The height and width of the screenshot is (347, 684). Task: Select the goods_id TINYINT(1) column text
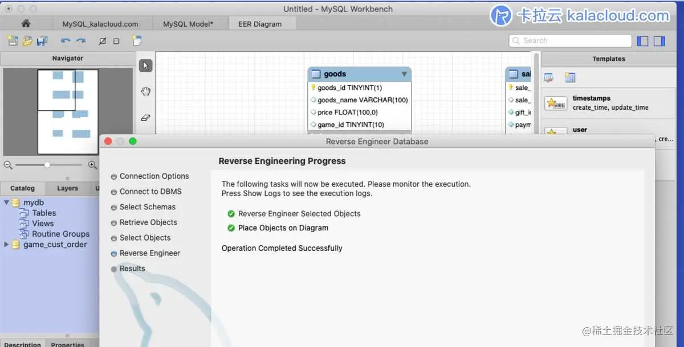[350, 88]
